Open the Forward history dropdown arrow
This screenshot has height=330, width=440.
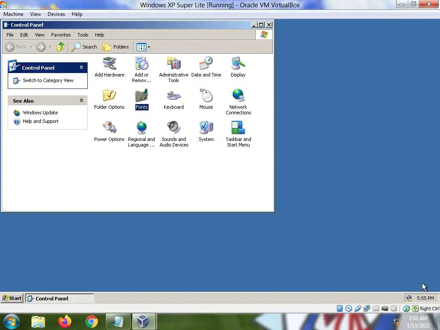[x=50, y=47]
